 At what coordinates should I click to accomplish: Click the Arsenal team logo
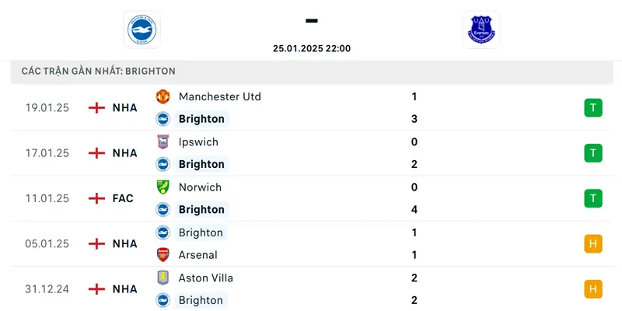coord(163,255)
